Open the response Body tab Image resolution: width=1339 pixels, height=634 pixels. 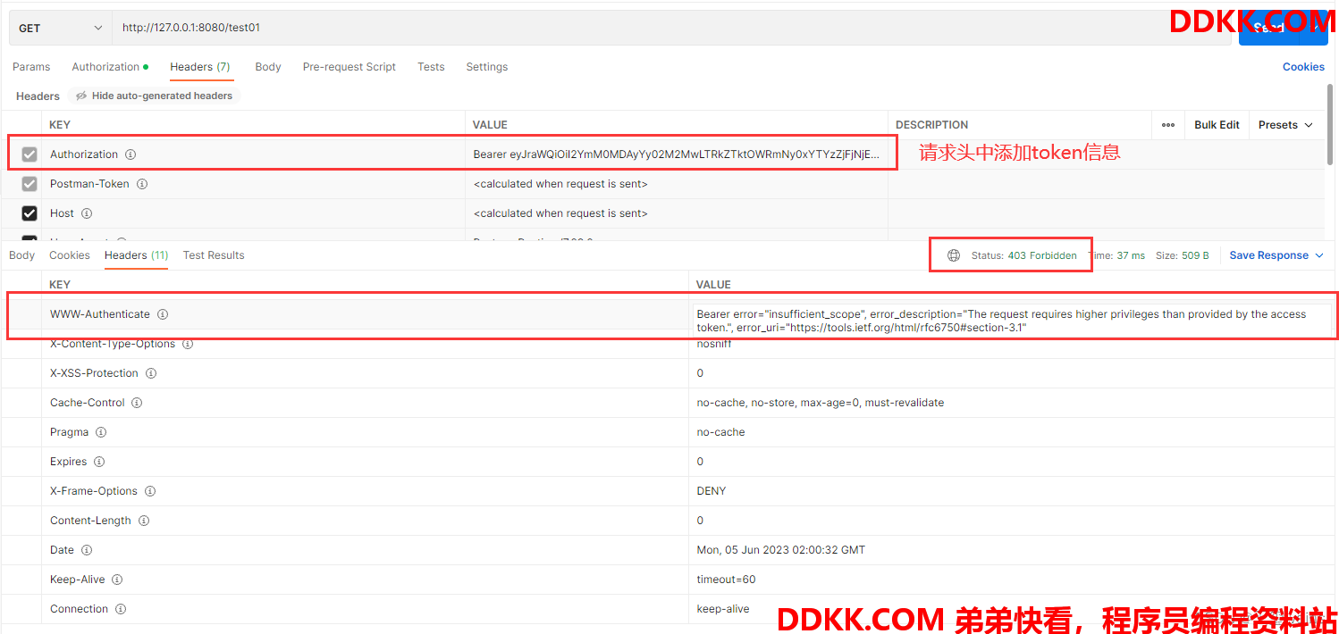22,255
